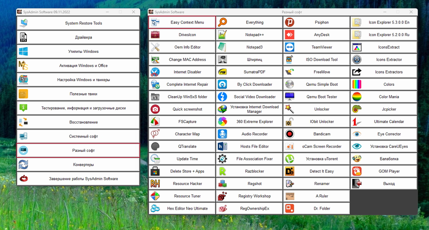Click the Delete Store + Apps icon
The height and width of the screenshot is (230, 429).
coord(155,171)
